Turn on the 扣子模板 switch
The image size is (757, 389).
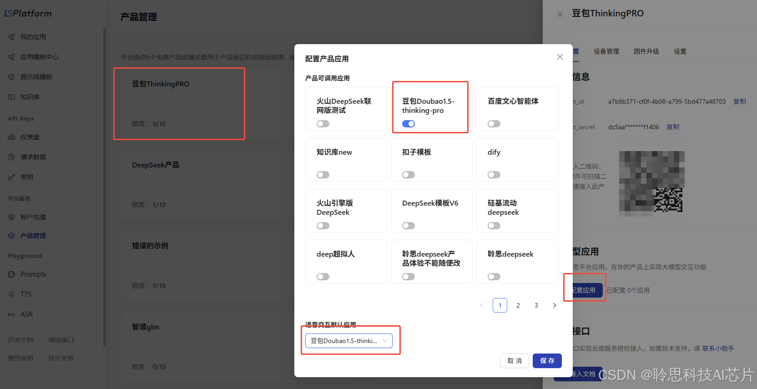[x=409, y=175]
